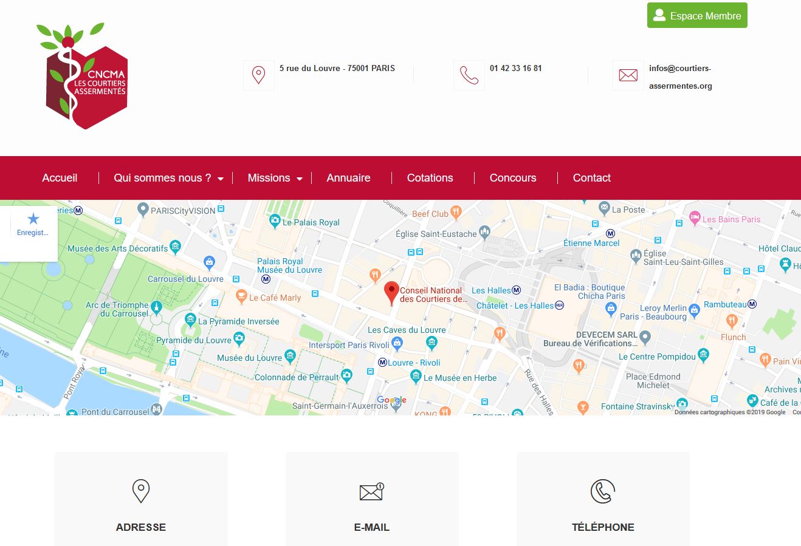This screenshot has height=546, width=801.
Task: Click the DEVECEM SARL grey location marker
Action: tap(645, 337)
